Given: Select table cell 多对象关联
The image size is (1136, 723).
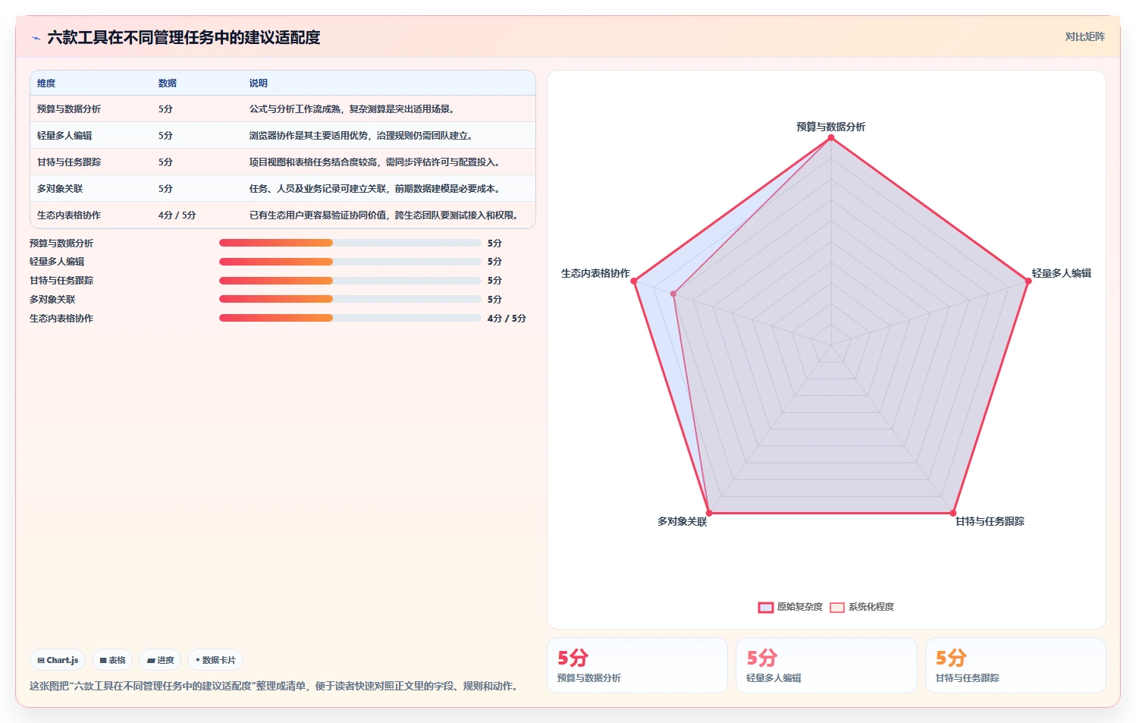Looking at the screenshot, I should point(60,189).
